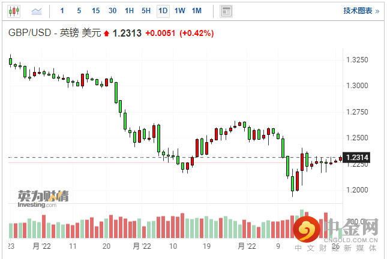Select the 1W weekly timeframe
Screen dimensions: 387x259
click(180, 11)
